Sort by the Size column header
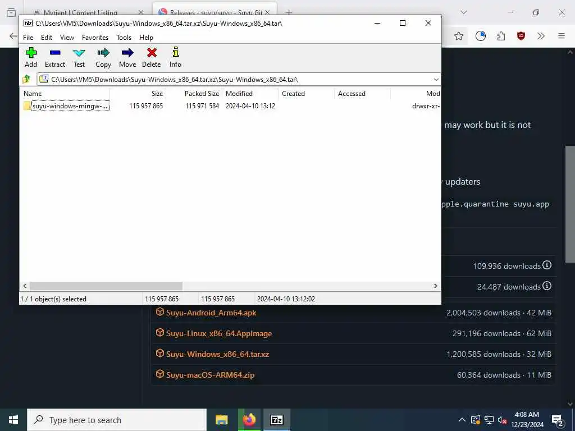575x431 pixels. pos(138,94)
